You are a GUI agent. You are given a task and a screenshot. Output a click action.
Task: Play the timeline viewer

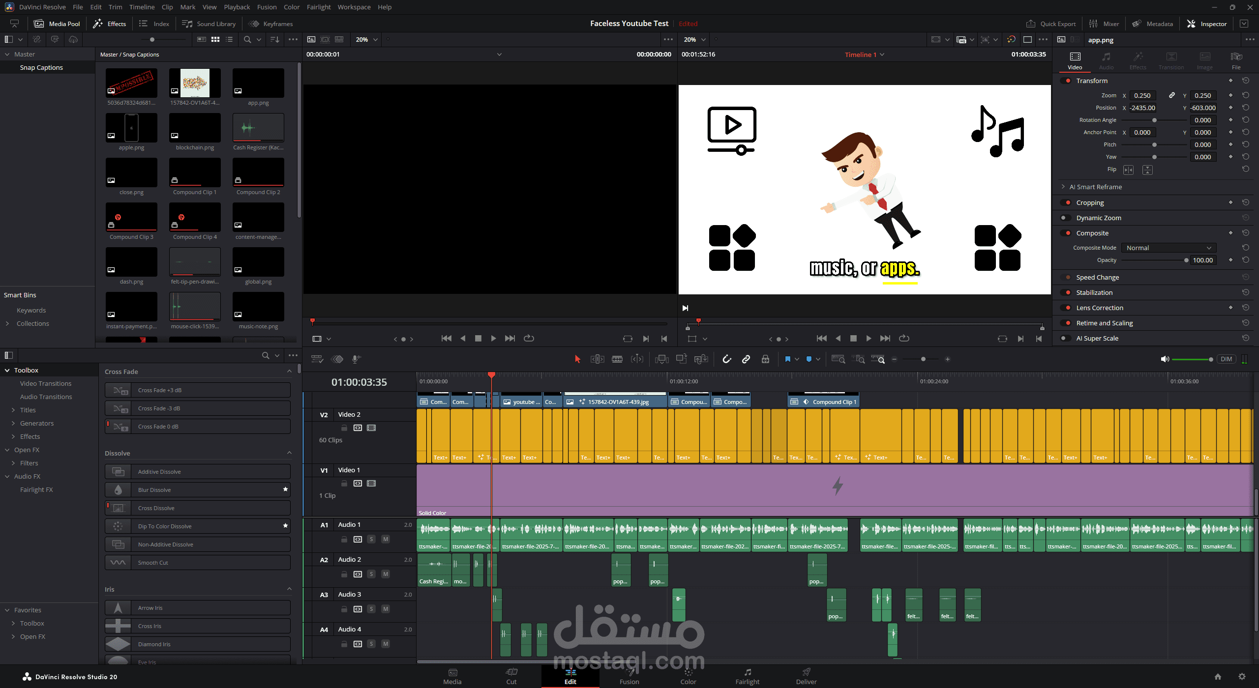tap(869, 339)
